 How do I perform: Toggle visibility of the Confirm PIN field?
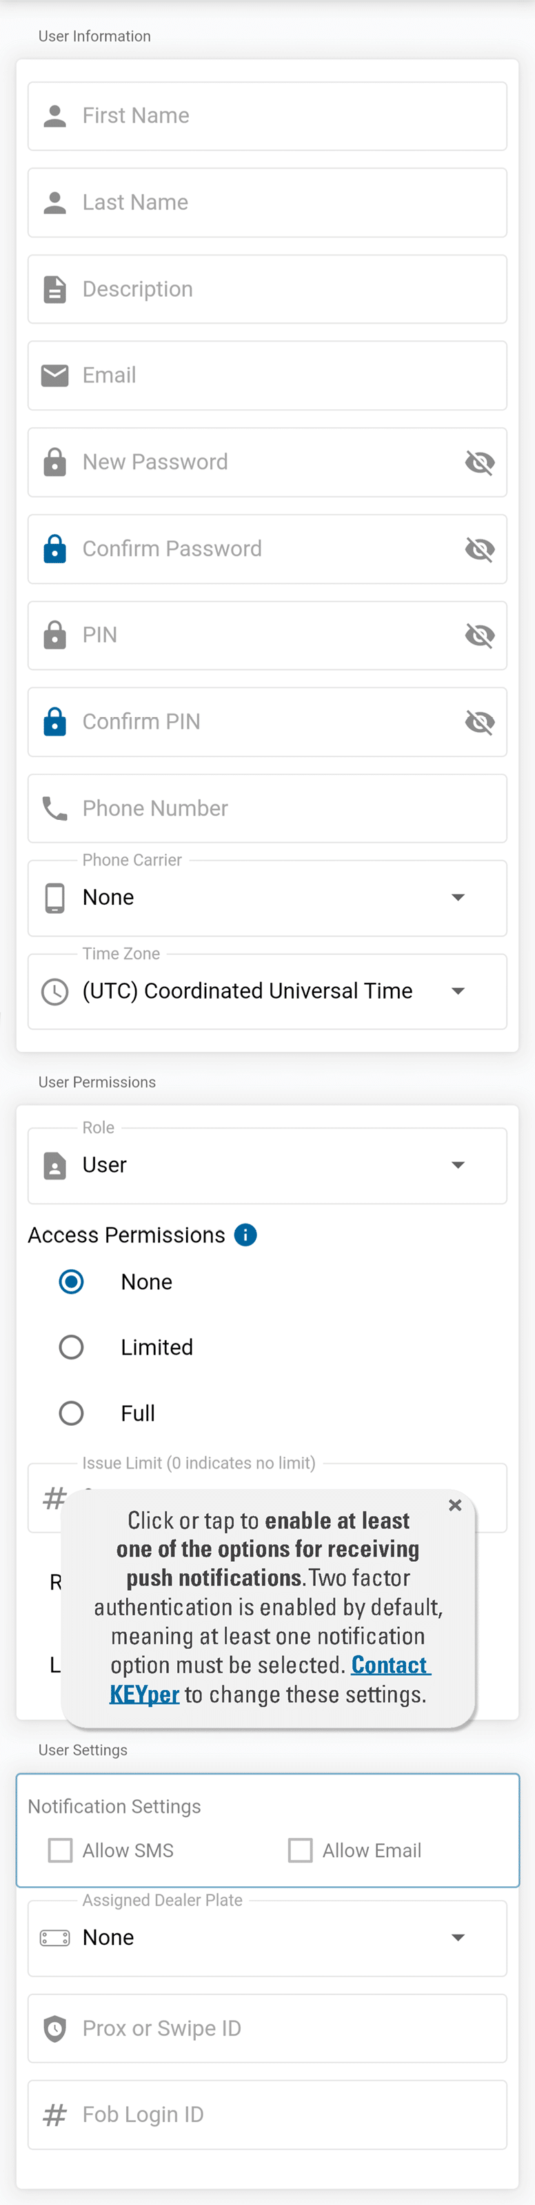tap(479, 722)
